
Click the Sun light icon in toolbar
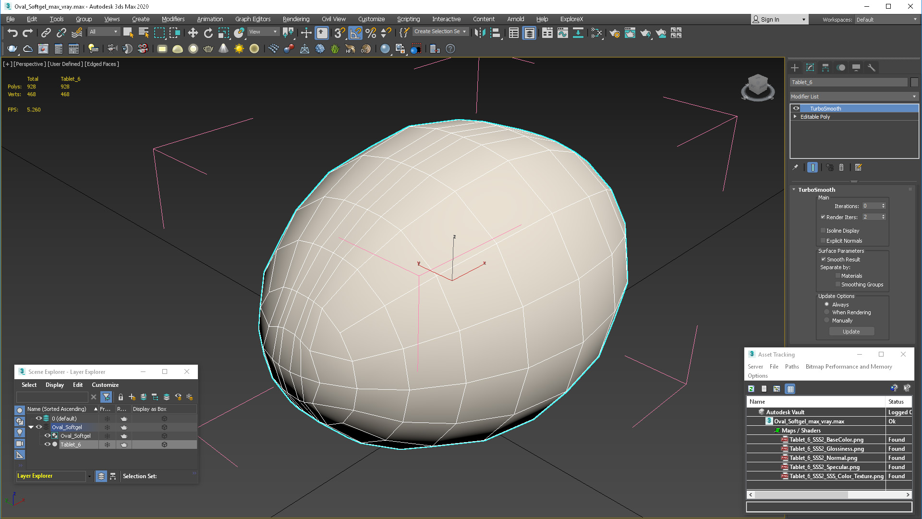239,49
